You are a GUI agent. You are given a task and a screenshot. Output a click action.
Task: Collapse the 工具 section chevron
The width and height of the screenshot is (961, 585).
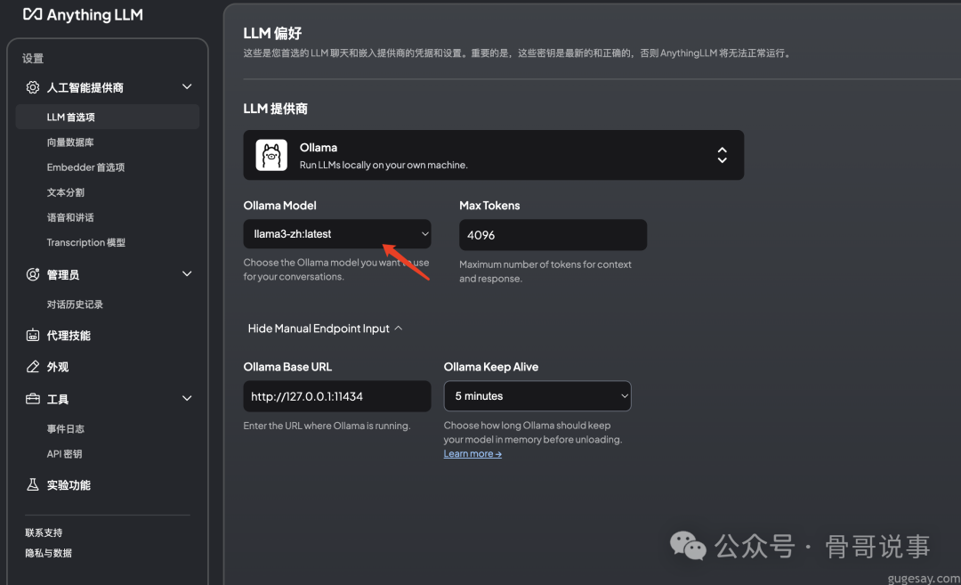[187, 398]
